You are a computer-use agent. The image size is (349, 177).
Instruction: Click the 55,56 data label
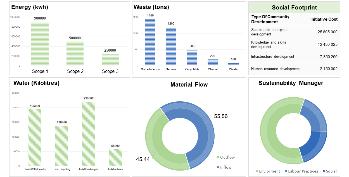click(x=221, y=116)
